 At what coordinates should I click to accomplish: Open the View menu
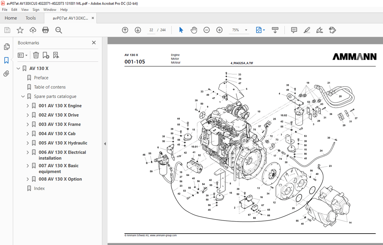coord(25,10)
